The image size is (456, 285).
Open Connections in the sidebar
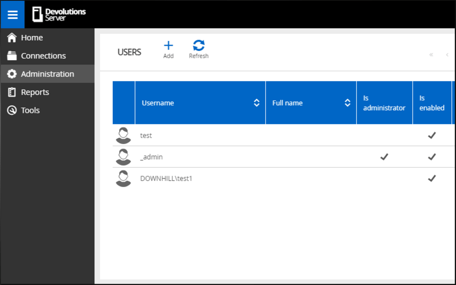click(x=43, y=56)
